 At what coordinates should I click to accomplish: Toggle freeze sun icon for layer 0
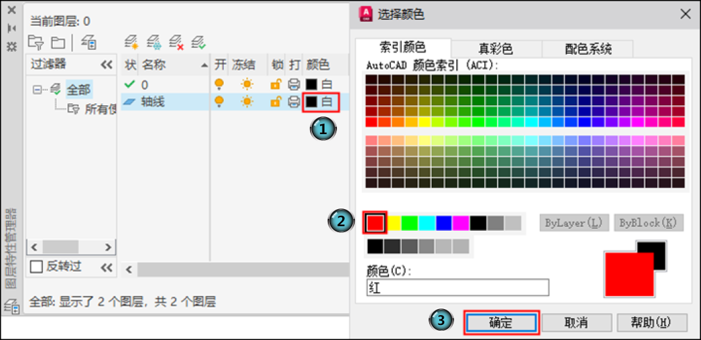tap(246, 84)
